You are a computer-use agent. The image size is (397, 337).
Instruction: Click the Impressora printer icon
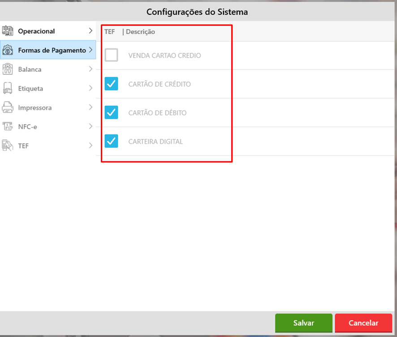(8, 108)
